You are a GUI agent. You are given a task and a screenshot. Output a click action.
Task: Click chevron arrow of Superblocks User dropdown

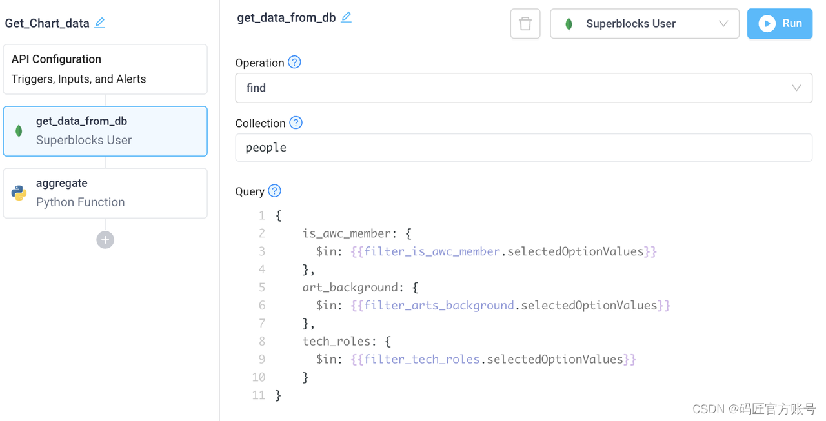coord(723,24)
